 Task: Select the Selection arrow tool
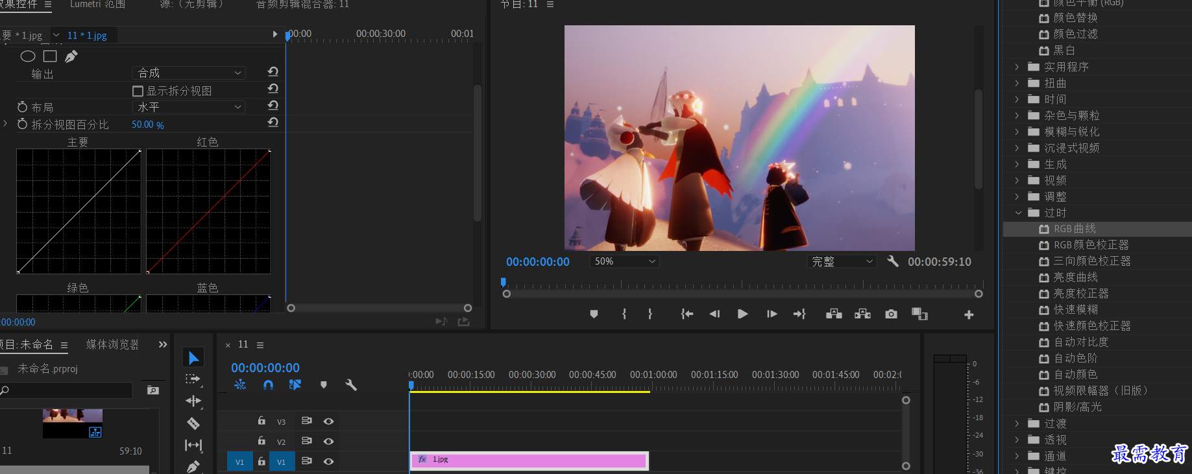pos(193,358)
